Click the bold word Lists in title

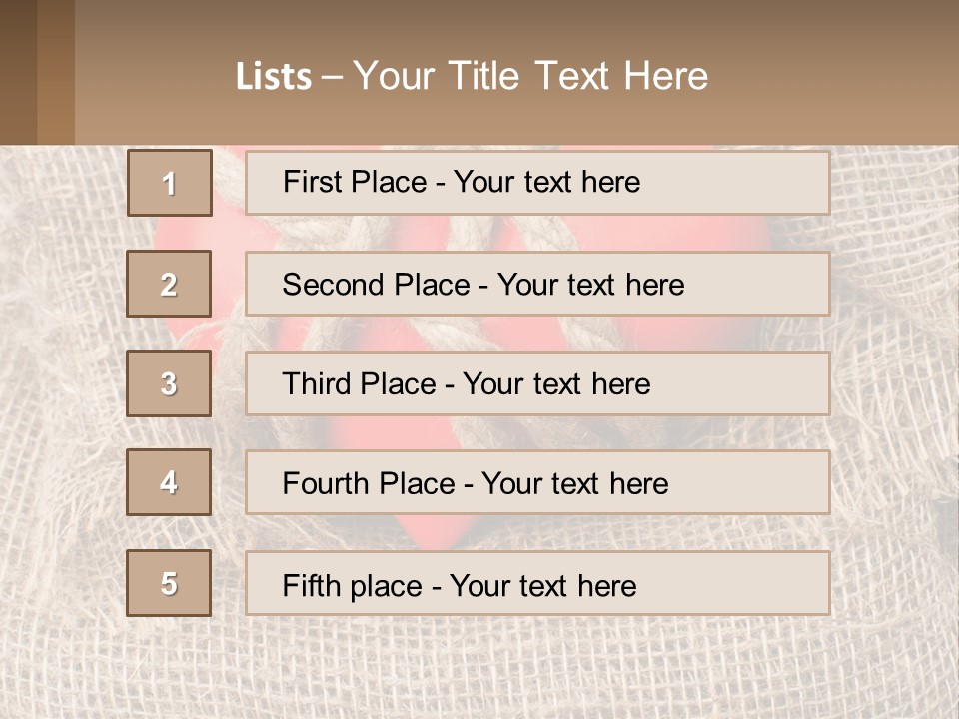274,77
